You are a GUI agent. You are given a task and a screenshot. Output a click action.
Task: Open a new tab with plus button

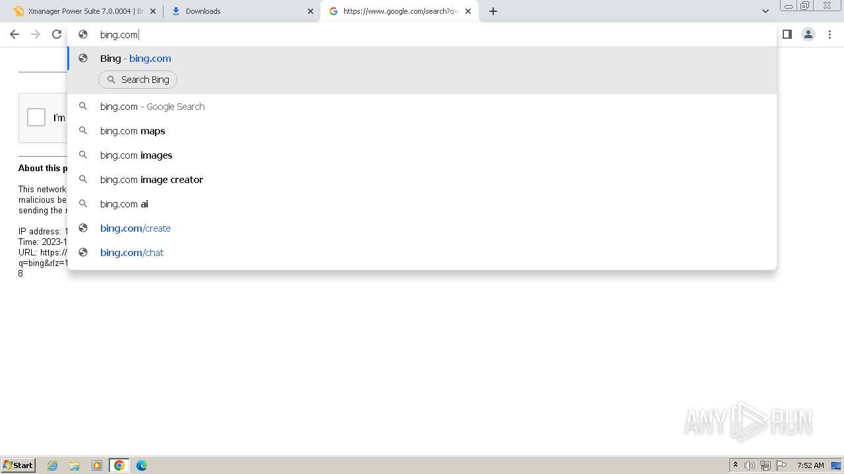coord(493,11)
